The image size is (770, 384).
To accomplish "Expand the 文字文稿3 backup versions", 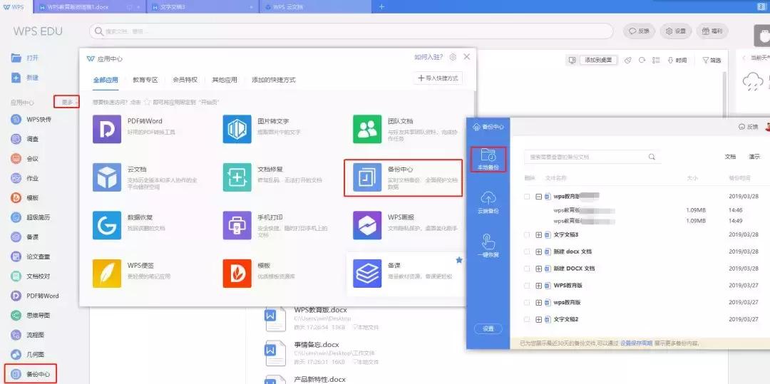I will [539, 235].
